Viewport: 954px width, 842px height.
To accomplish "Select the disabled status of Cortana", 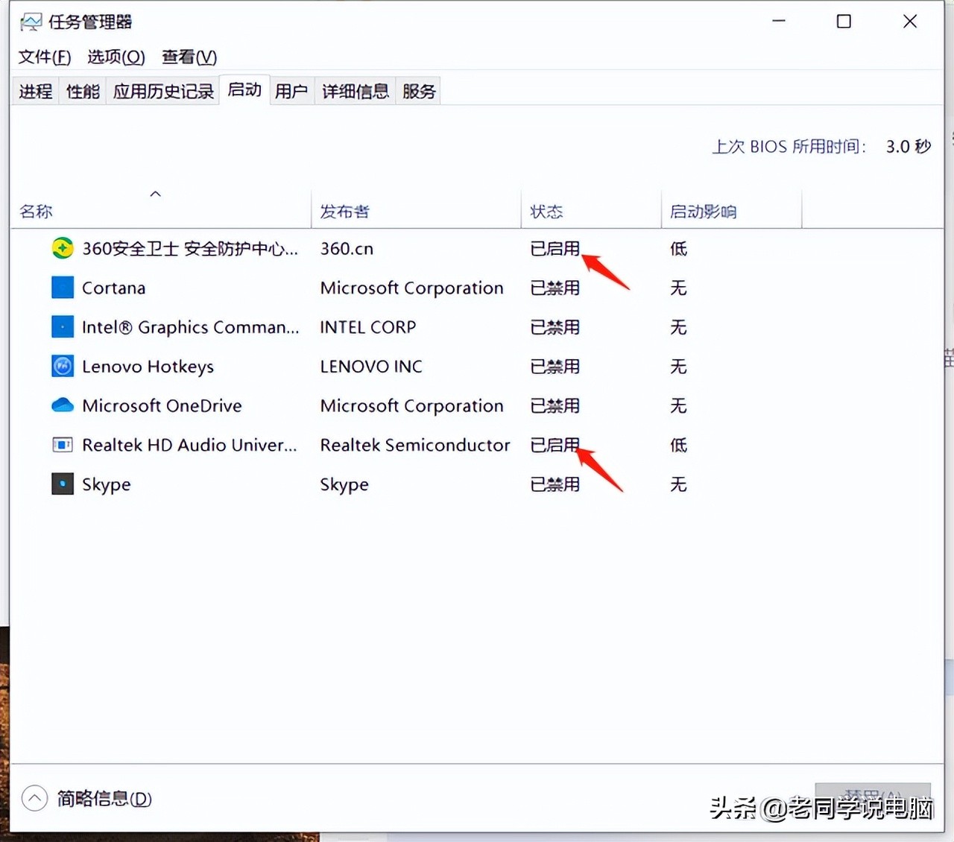I will 555,288.
